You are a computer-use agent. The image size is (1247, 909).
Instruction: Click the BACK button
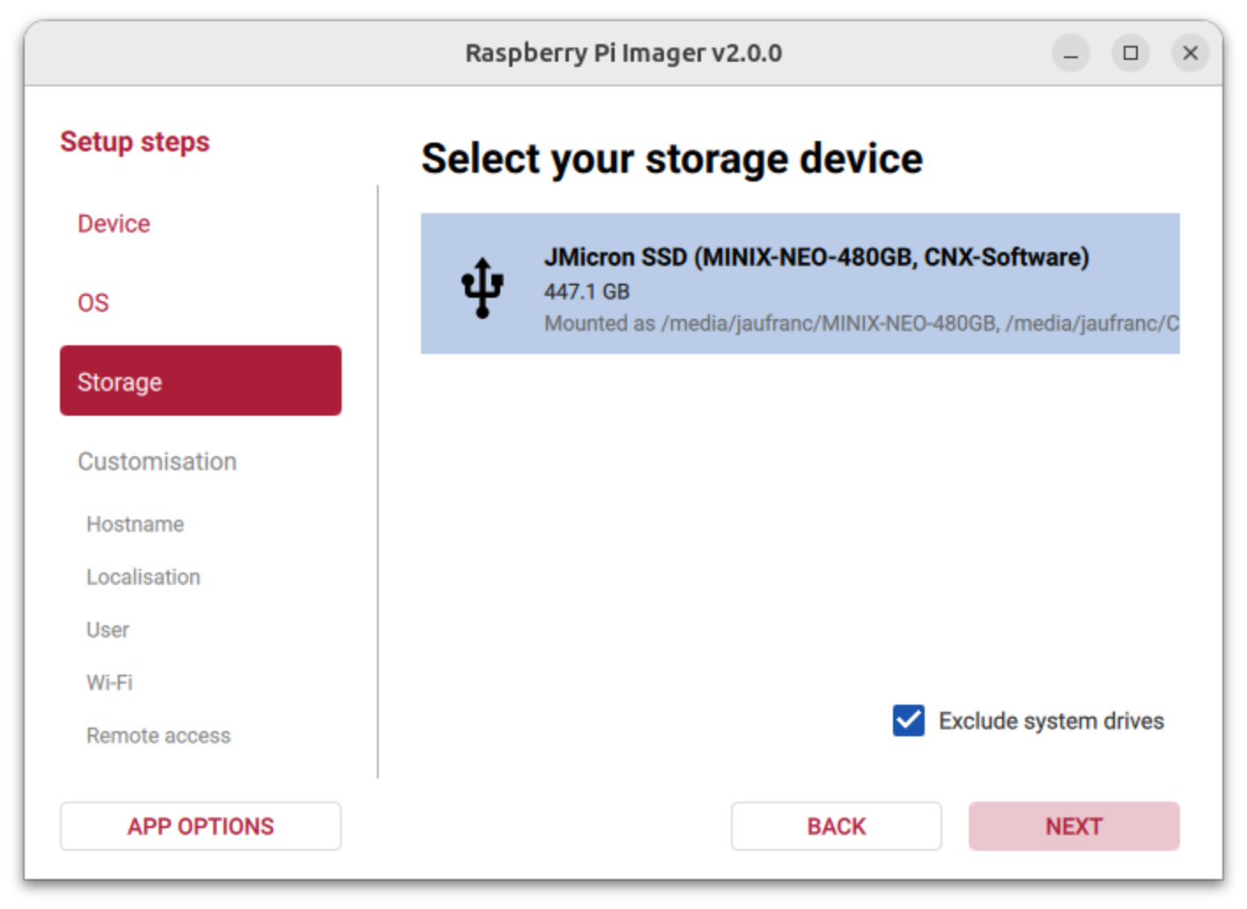point(836,826)
